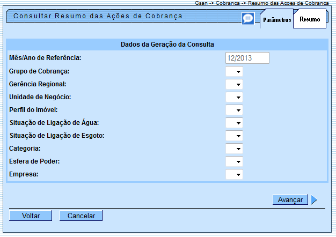
Task: Click the Voltar button
Action: coord(31,216)
